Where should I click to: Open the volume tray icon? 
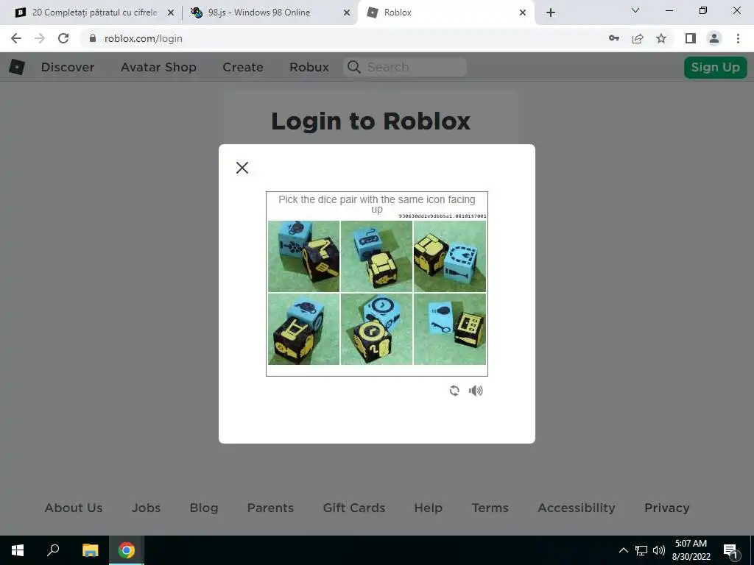(x=659, y=550)
